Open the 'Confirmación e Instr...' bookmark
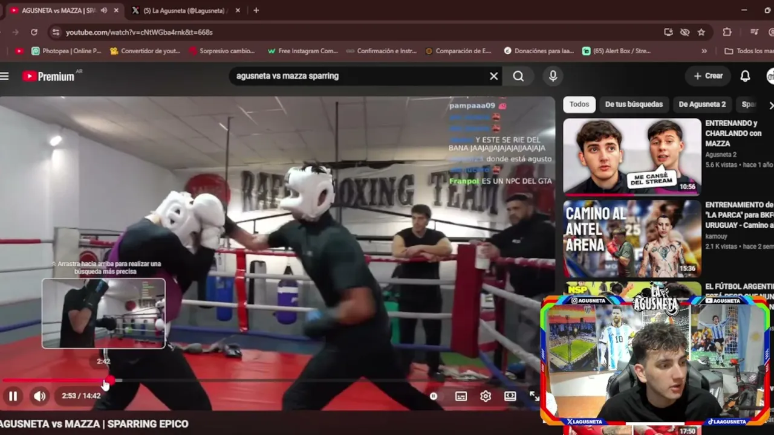774x435 pixels. point(382,51)
